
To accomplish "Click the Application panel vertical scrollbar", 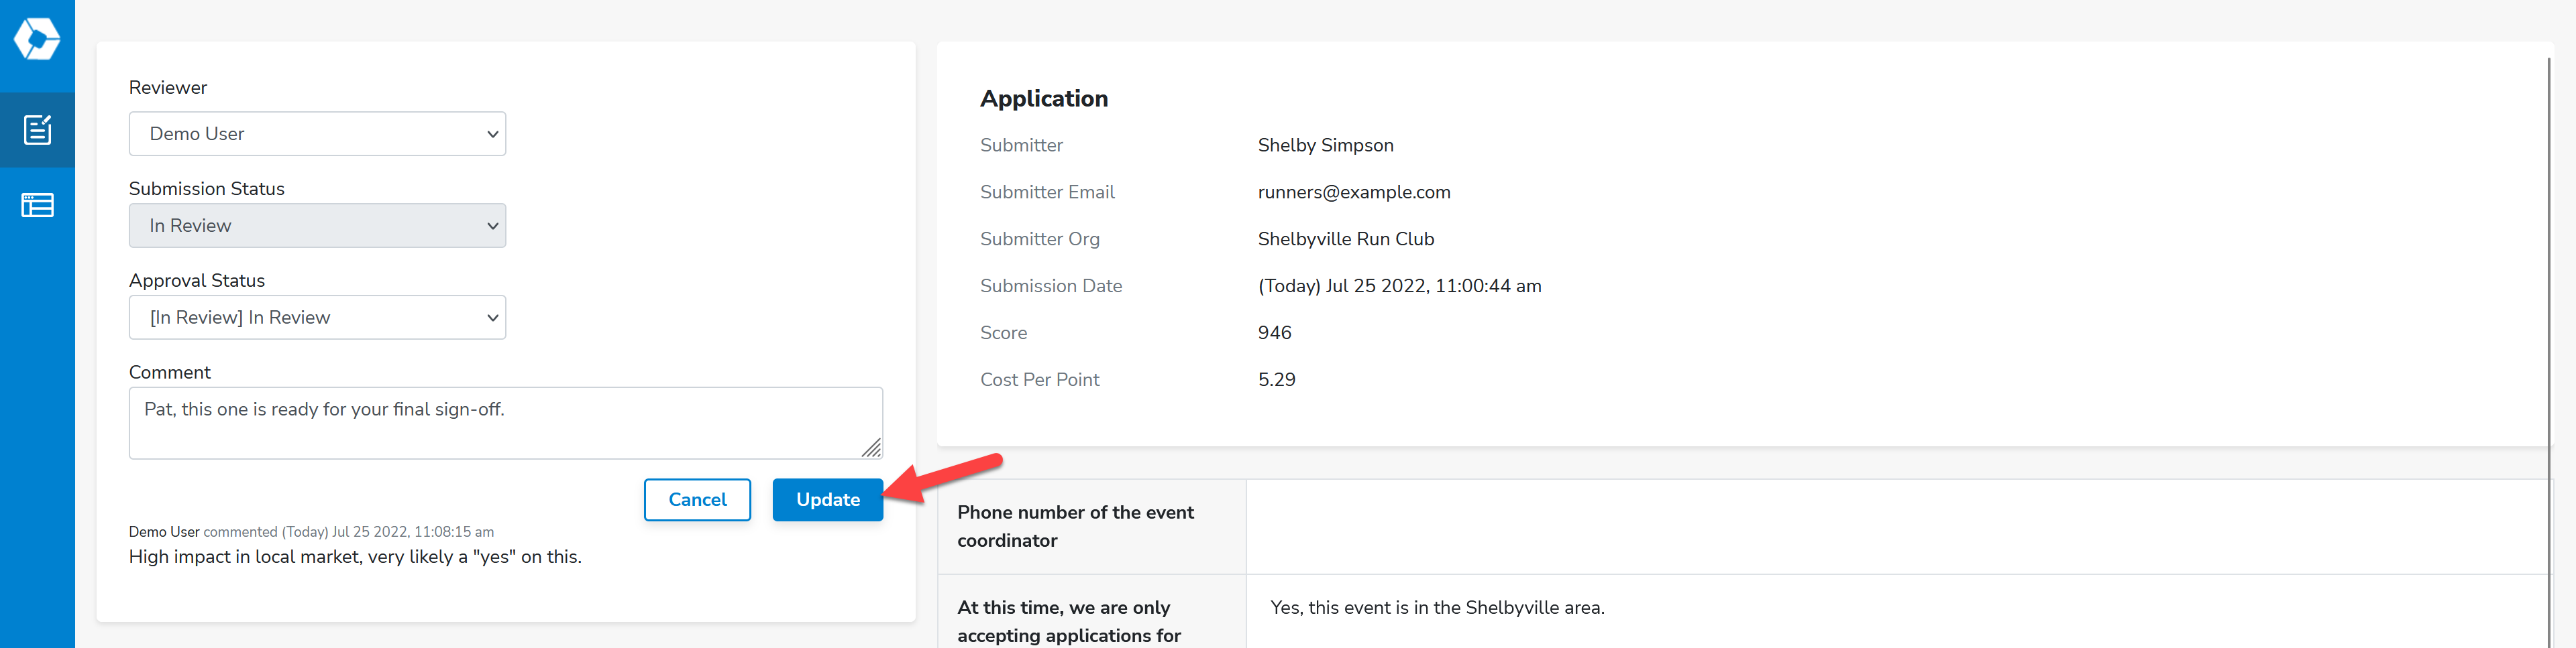I will 2549,349.
